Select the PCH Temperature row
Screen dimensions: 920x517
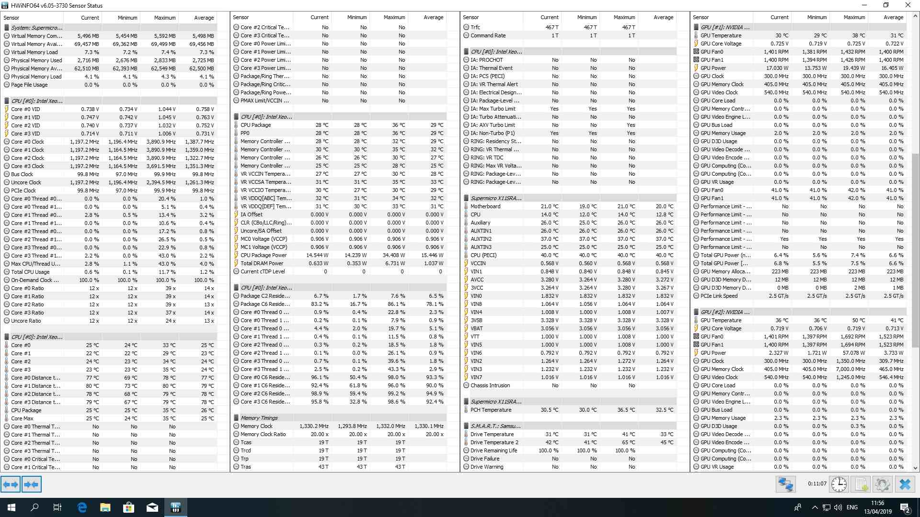569,410
